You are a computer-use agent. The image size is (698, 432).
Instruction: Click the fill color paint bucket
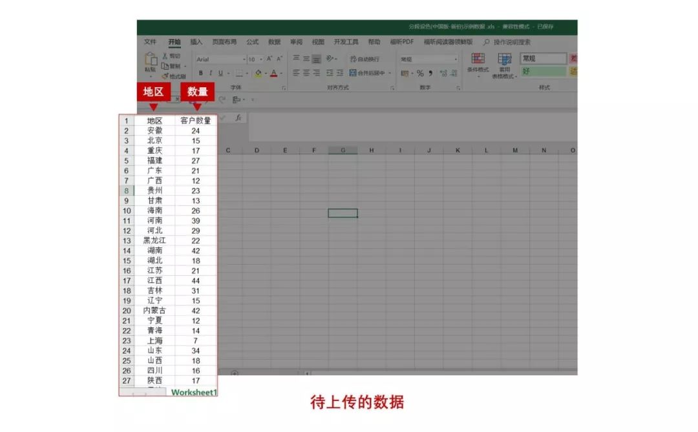pos(258,73)
